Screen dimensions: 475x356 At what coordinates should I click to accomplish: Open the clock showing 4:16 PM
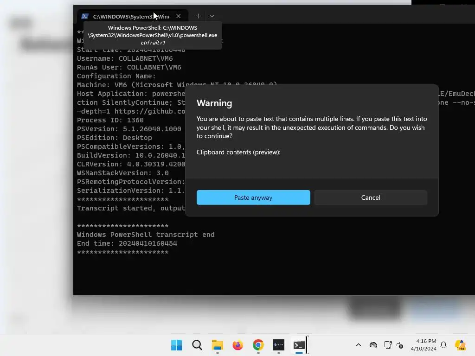(424, 345)
